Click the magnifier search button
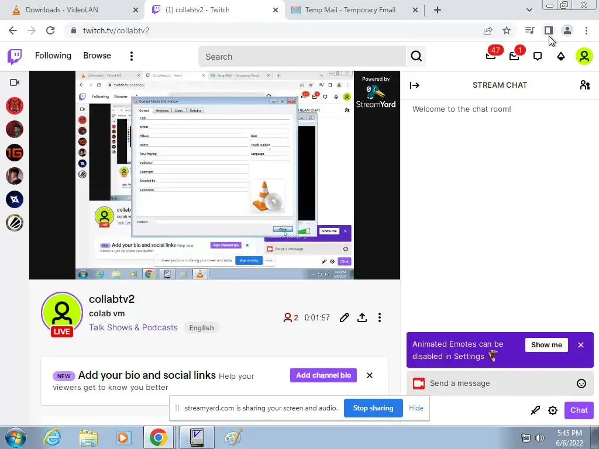Screen dimensions: 599x449 416,57
